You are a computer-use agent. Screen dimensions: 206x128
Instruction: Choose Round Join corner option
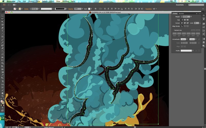point(185,23)
